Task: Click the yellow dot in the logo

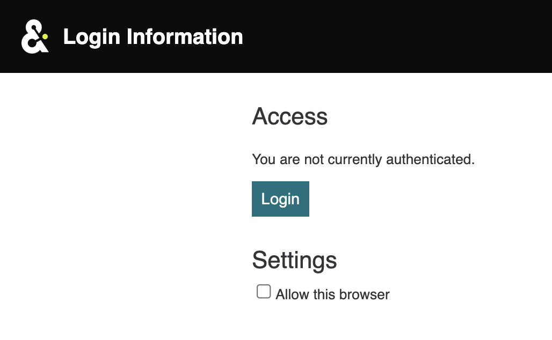Action: [x=45, y=36]
